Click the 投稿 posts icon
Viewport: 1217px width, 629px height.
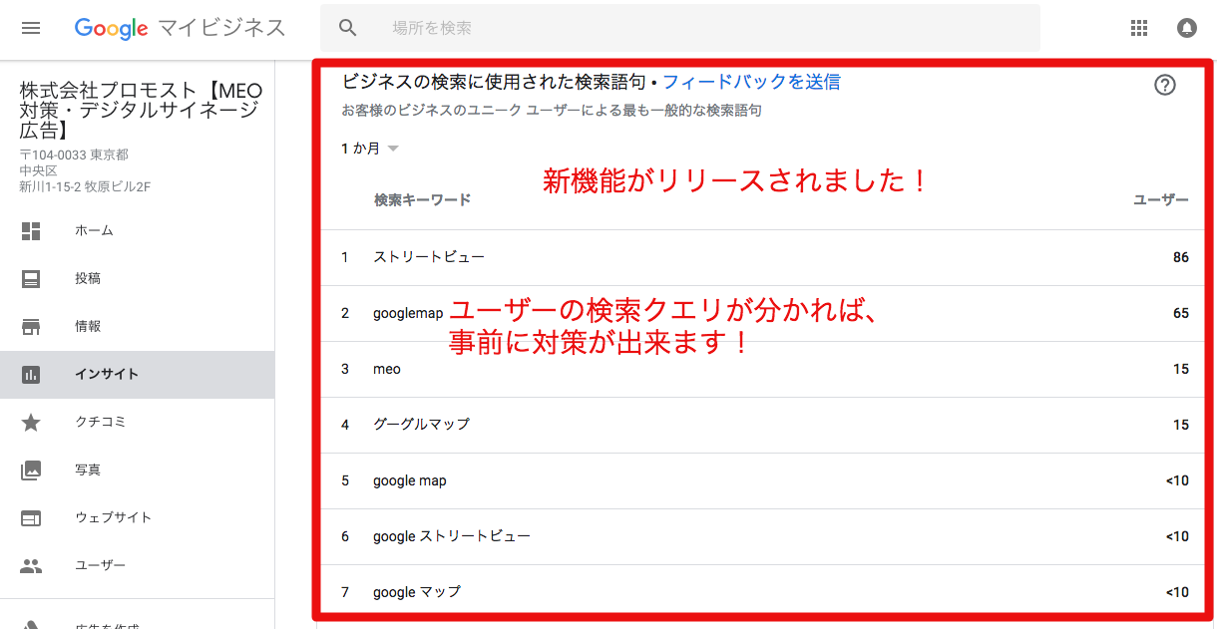point(31,278)
